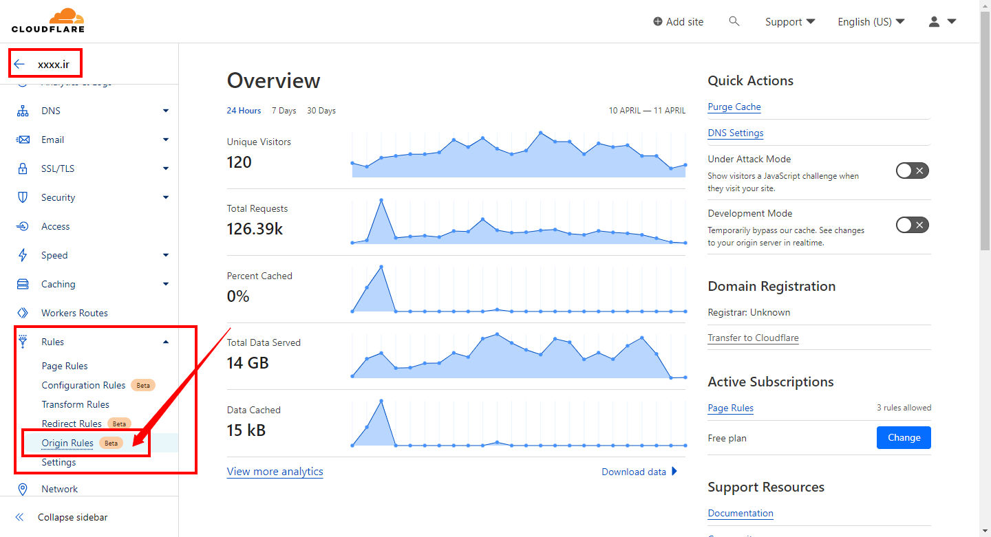Click the Purge Cache link
This screenshot has height=537, width=991.
734,107
